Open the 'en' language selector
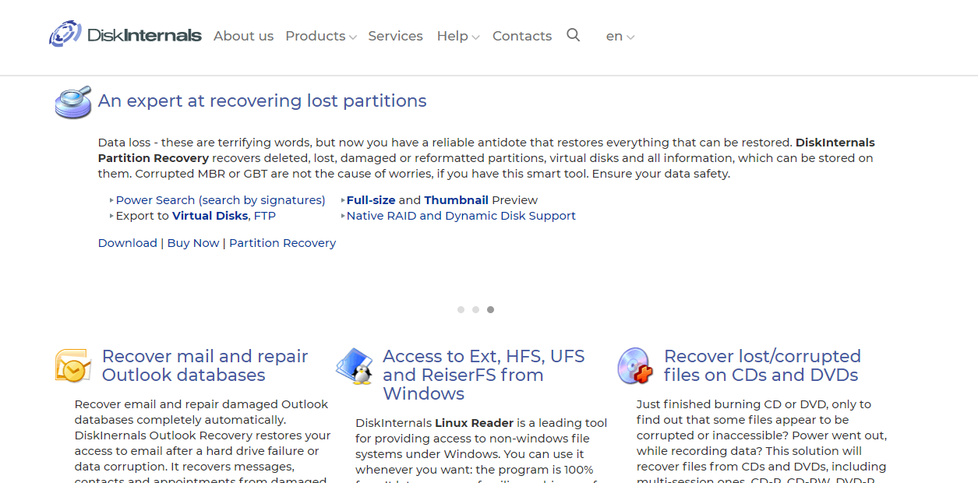The width and height of the screenshot is (978, 483). 620,36
